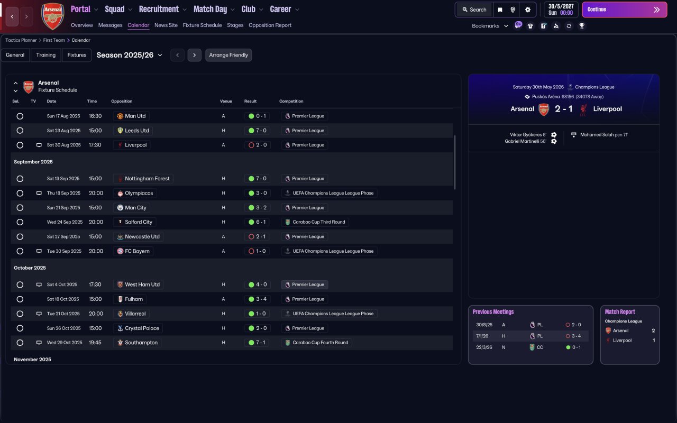Switch to the Overview tab
Viewport: 677px width, 423px height.
[x=82, y=25]
